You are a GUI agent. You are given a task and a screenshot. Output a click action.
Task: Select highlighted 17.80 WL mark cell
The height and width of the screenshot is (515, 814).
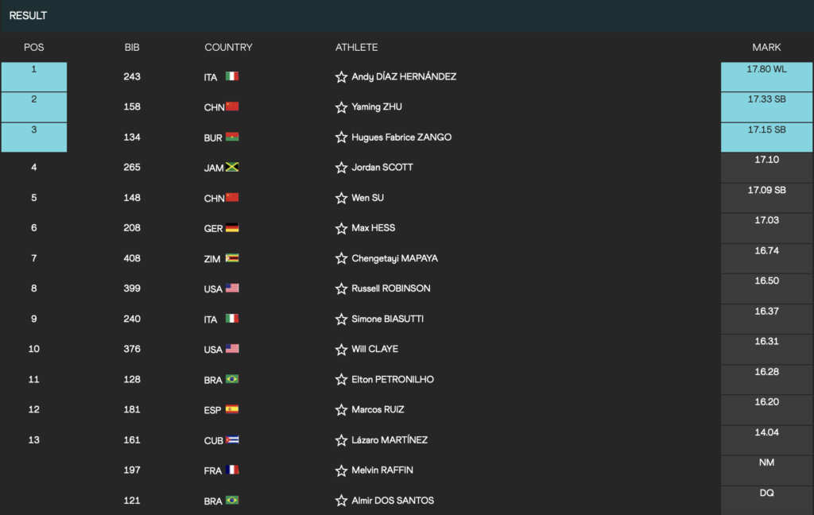pos(766,77)
